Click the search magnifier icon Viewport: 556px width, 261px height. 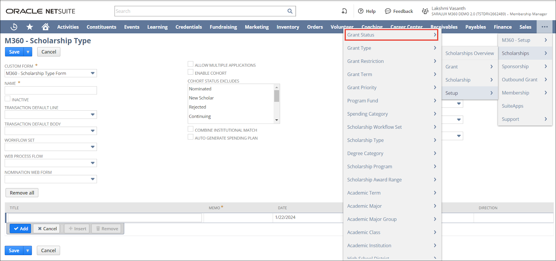point(290,11)
